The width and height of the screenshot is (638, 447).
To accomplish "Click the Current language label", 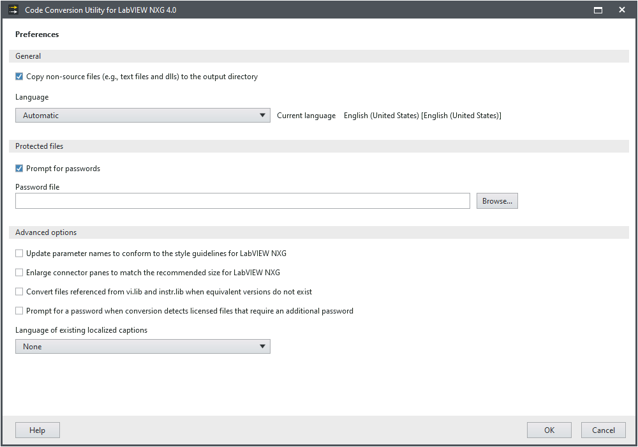I will click(x=306, y=116).
